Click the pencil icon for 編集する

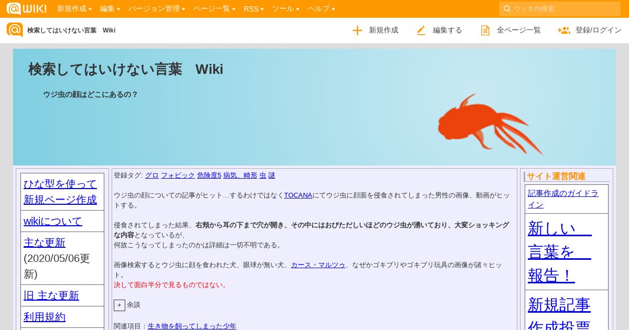(421, 30)
